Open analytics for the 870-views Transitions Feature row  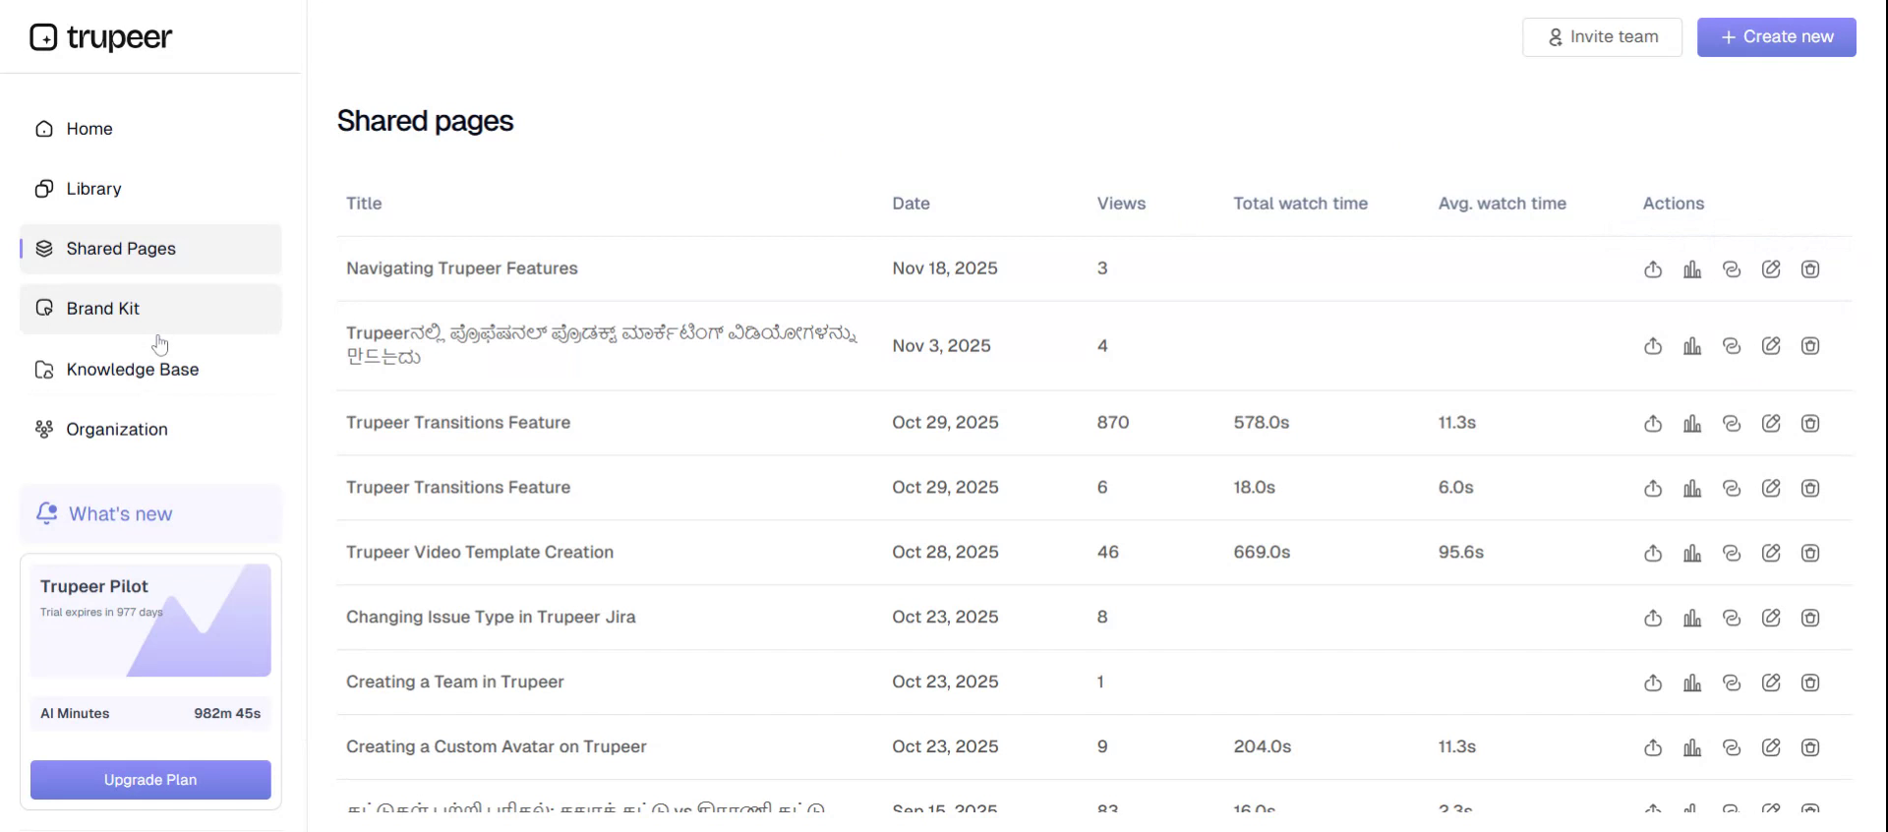(1692, 423)
